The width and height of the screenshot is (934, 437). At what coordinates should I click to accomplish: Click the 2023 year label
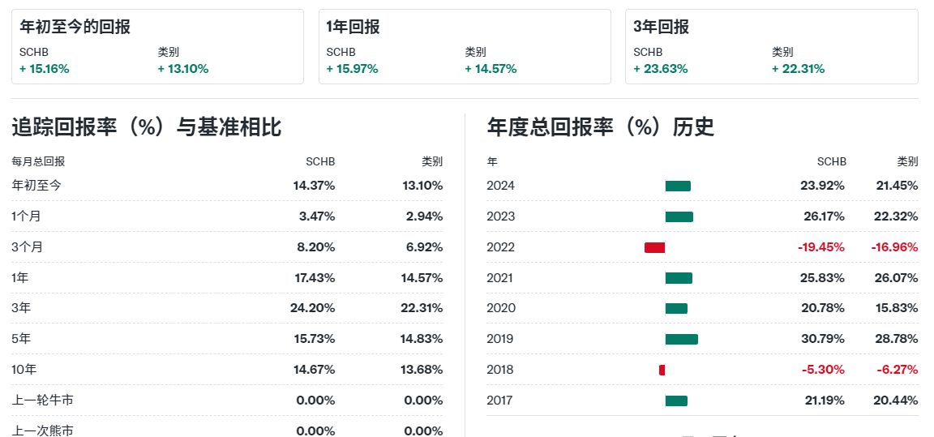click(500, 216)
